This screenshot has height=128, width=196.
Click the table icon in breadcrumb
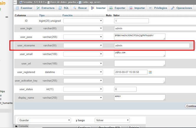(x=80, y=2)
